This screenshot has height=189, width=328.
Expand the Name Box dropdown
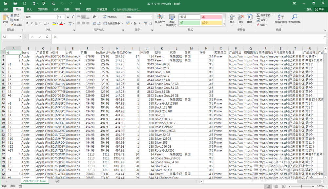click(20, 37)
